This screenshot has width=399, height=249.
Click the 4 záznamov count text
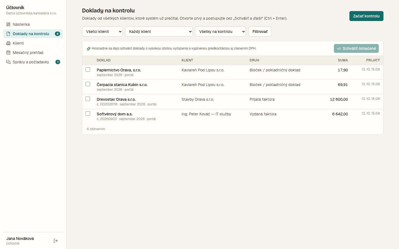pos(96,129)
